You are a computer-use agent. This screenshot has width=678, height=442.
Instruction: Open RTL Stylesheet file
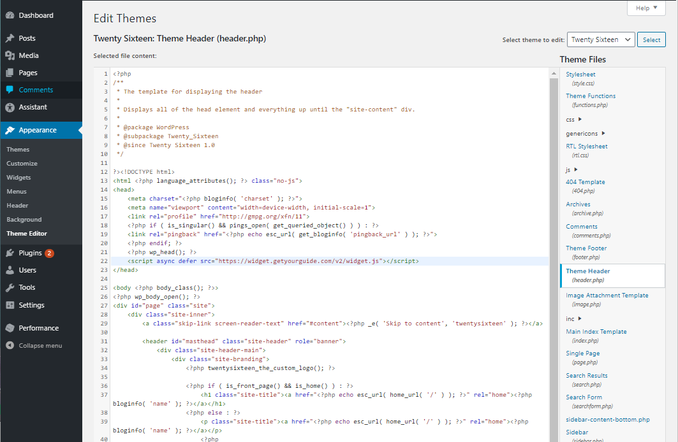[587, 151]
